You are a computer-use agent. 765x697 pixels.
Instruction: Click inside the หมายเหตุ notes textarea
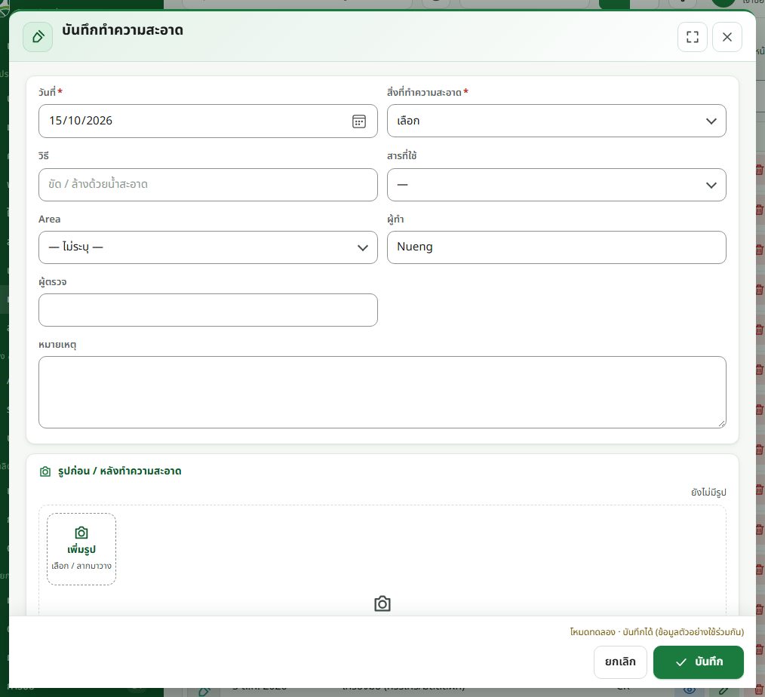coord(382,392)
